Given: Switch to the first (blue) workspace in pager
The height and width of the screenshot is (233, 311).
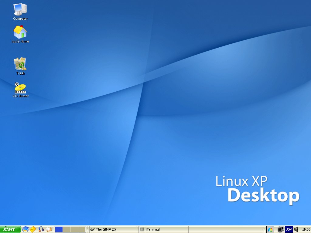Looking at the screenshot, I should click(x=59, y=229).
